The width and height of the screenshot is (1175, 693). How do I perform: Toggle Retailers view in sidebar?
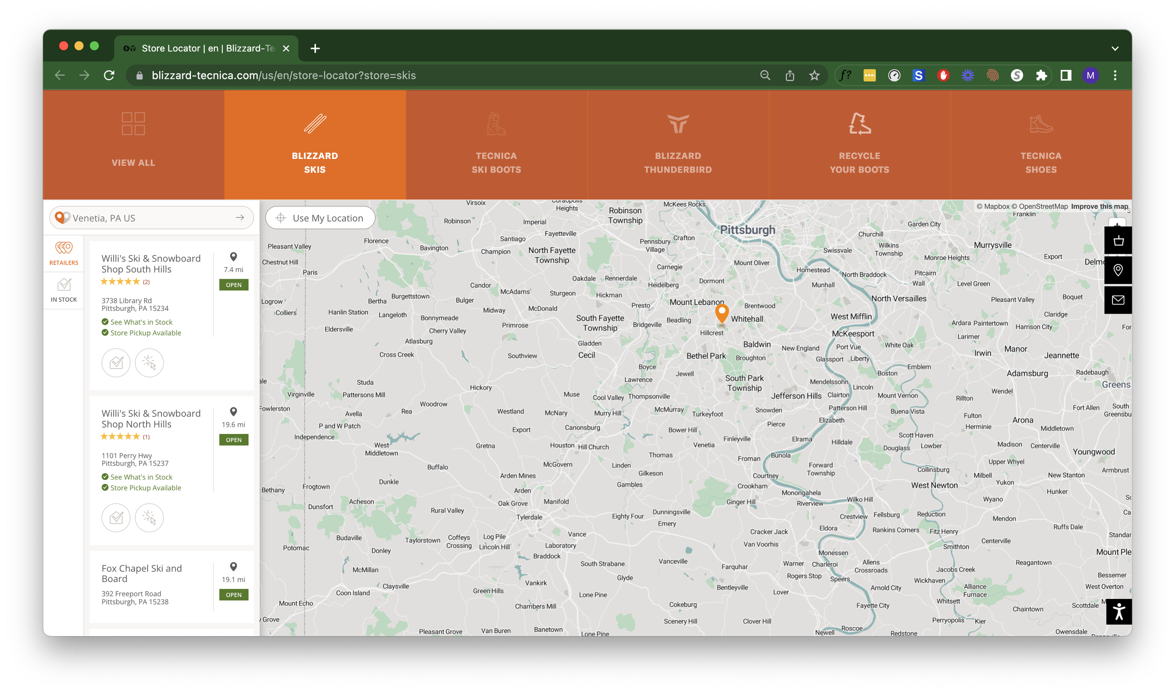tap(64, 253)
